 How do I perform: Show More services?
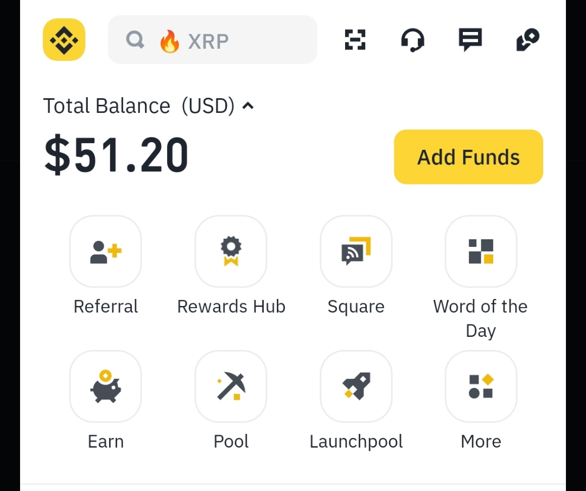click(x=481, y=386)
